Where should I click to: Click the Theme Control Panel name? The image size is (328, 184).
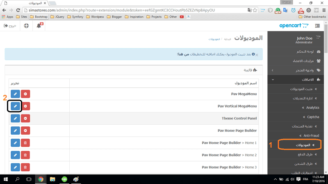click(239, 118)
